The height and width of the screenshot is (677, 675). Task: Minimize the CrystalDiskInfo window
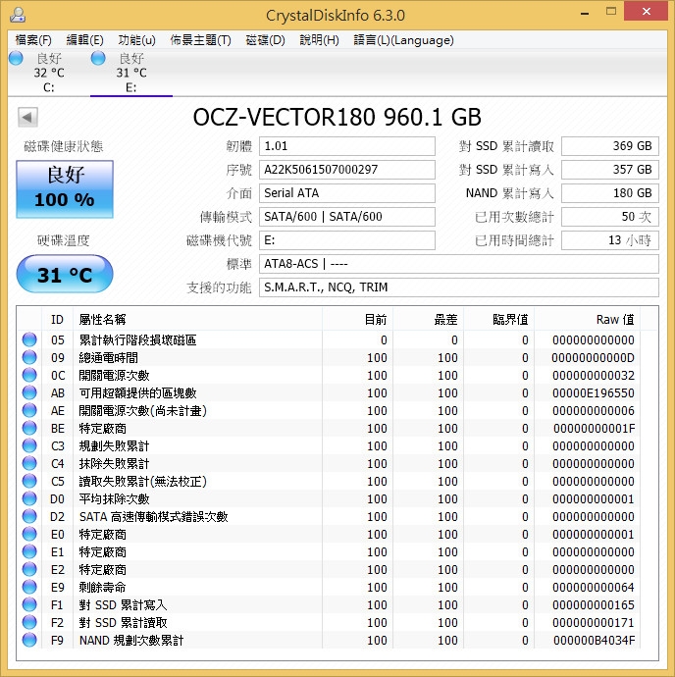[x=585, y=13]
